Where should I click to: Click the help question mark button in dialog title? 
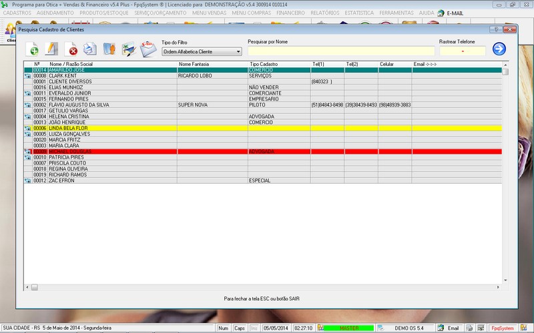(496, 29)
